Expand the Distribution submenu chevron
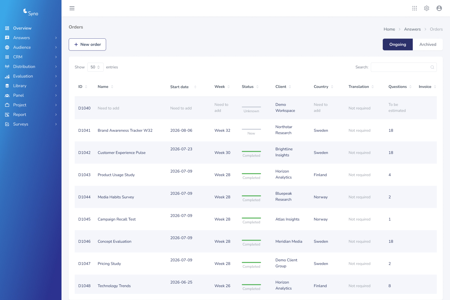The width and height of the screenshot is (450, 300). [x=56, y=67]
